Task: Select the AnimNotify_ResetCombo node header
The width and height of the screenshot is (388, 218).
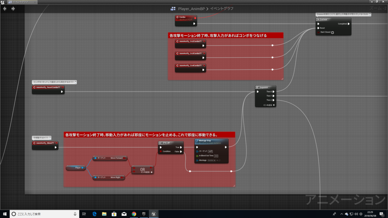Action: click(48, 87)
